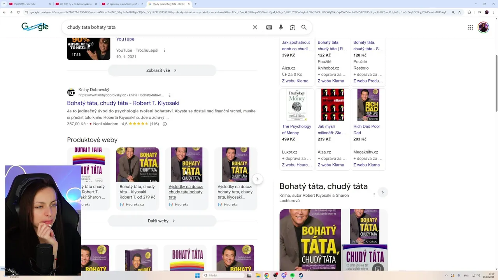
Task: Click the ENG language indicator
Action: pyautogui.click(x=466, y=275)
